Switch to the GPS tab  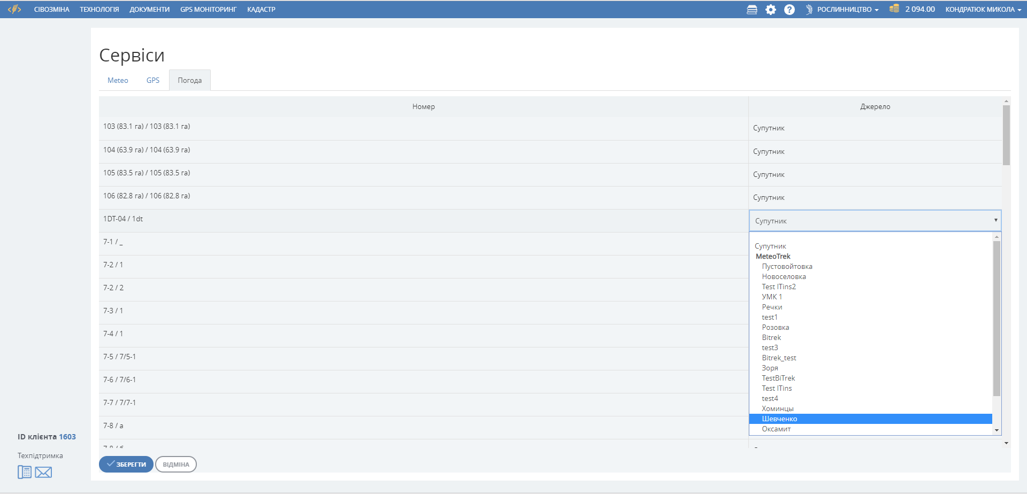click(x=153, y=80)
